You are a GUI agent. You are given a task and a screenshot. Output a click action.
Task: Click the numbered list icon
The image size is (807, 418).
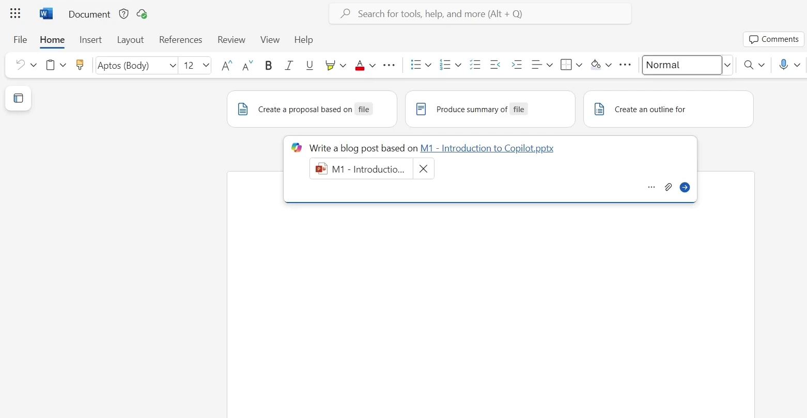click(445, 65)
